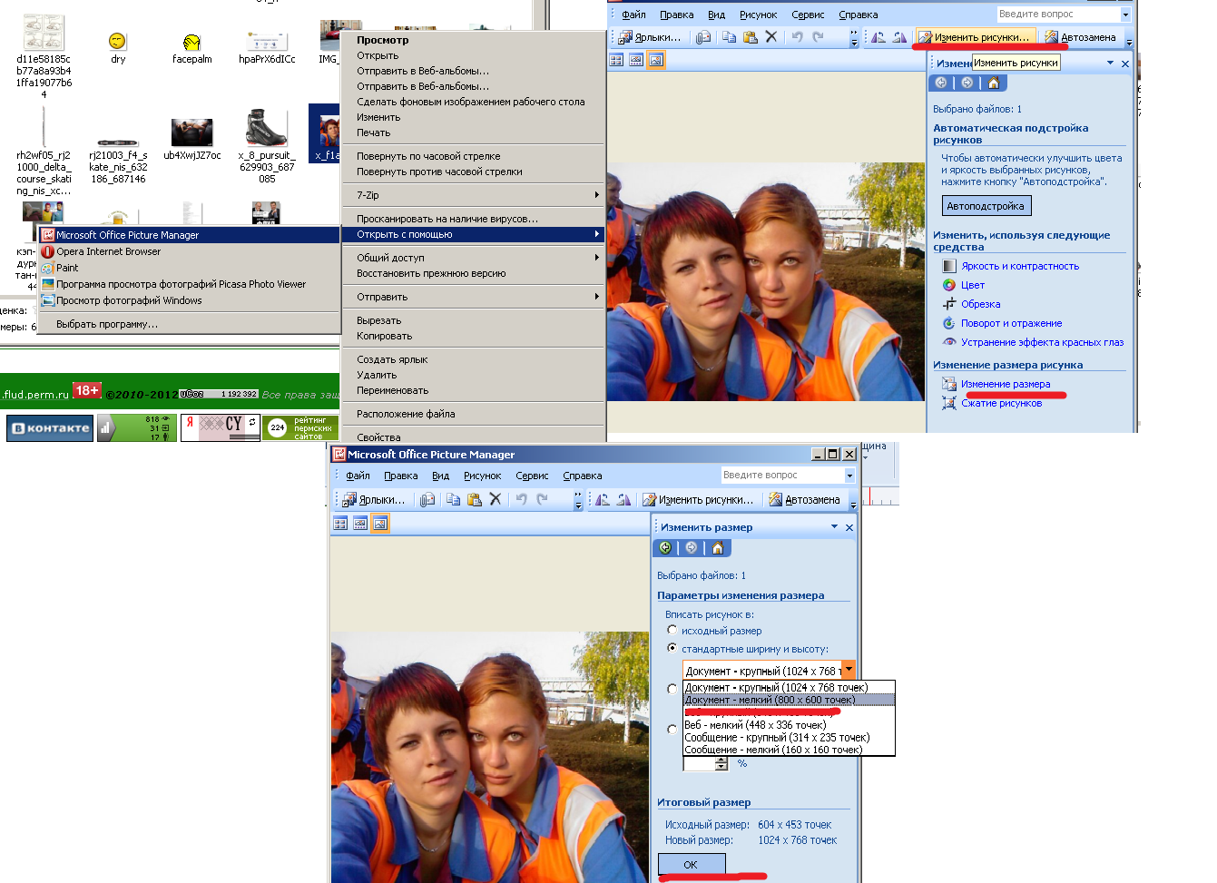
Task: Click the orange arrow of the size preset combo box
Action: [x=849, y=671]
